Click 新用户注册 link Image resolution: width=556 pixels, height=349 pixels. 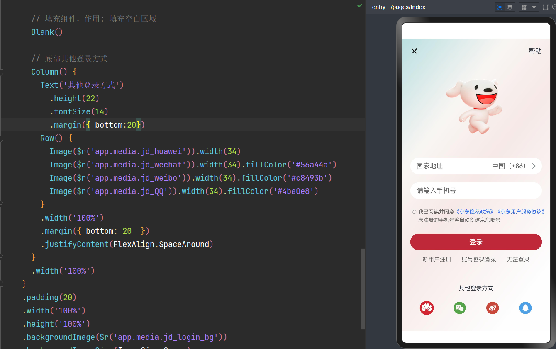pyautogui.click(x=437, y=259)
